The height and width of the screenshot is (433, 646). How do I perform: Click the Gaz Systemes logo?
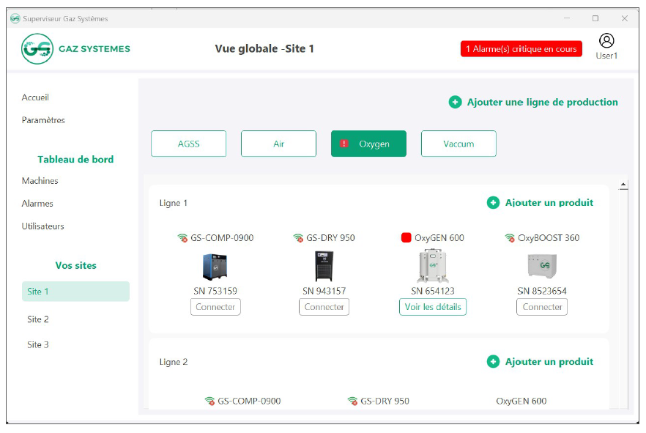click(37, 49)
